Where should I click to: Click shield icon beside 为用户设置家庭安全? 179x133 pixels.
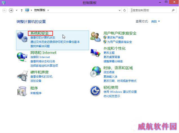click(x=105, y=42)
